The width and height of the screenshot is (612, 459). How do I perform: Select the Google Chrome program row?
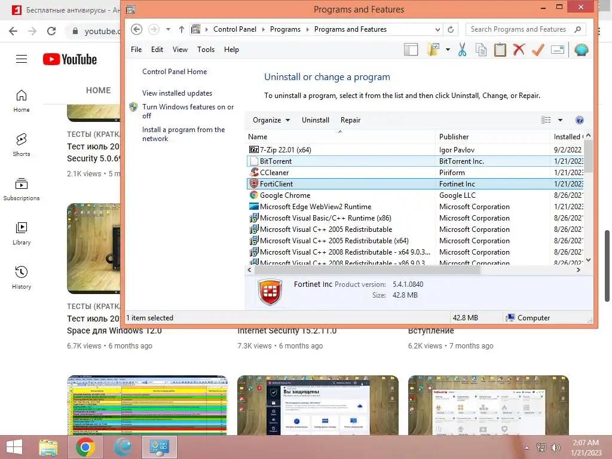415,195
